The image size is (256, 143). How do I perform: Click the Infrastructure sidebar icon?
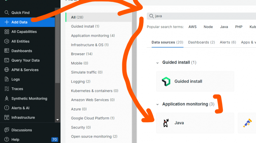coord(7,117)
